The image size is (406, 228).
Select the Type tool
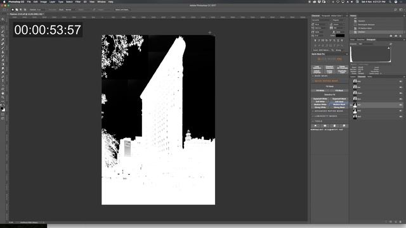[x=3, y=80]
